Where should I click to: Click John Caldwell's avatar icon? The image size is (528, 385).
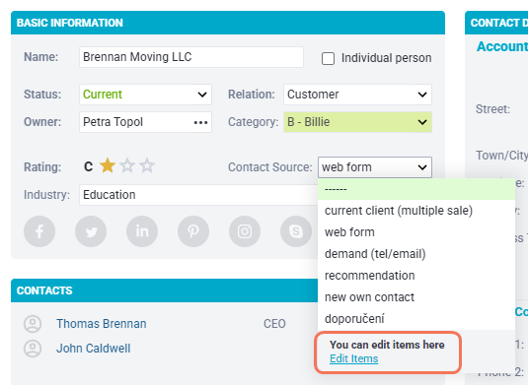33,349
